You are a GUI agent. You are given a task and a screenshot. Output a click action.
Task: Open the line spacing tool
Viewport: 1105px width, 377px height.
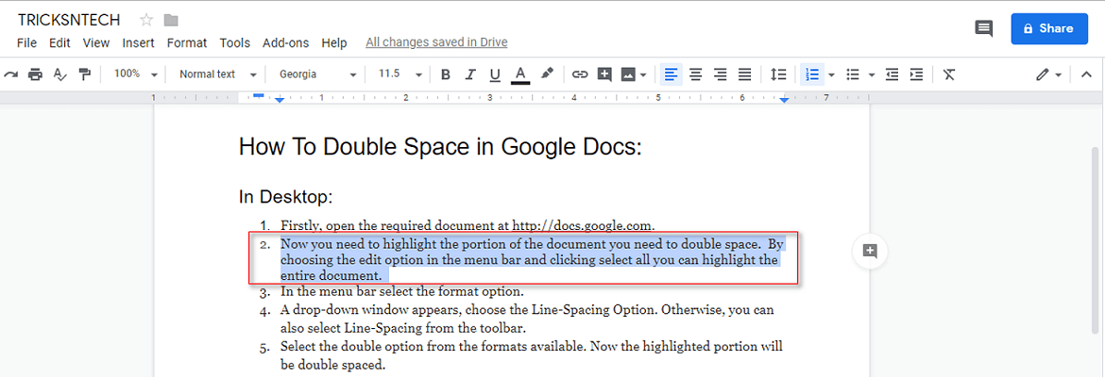778,74
